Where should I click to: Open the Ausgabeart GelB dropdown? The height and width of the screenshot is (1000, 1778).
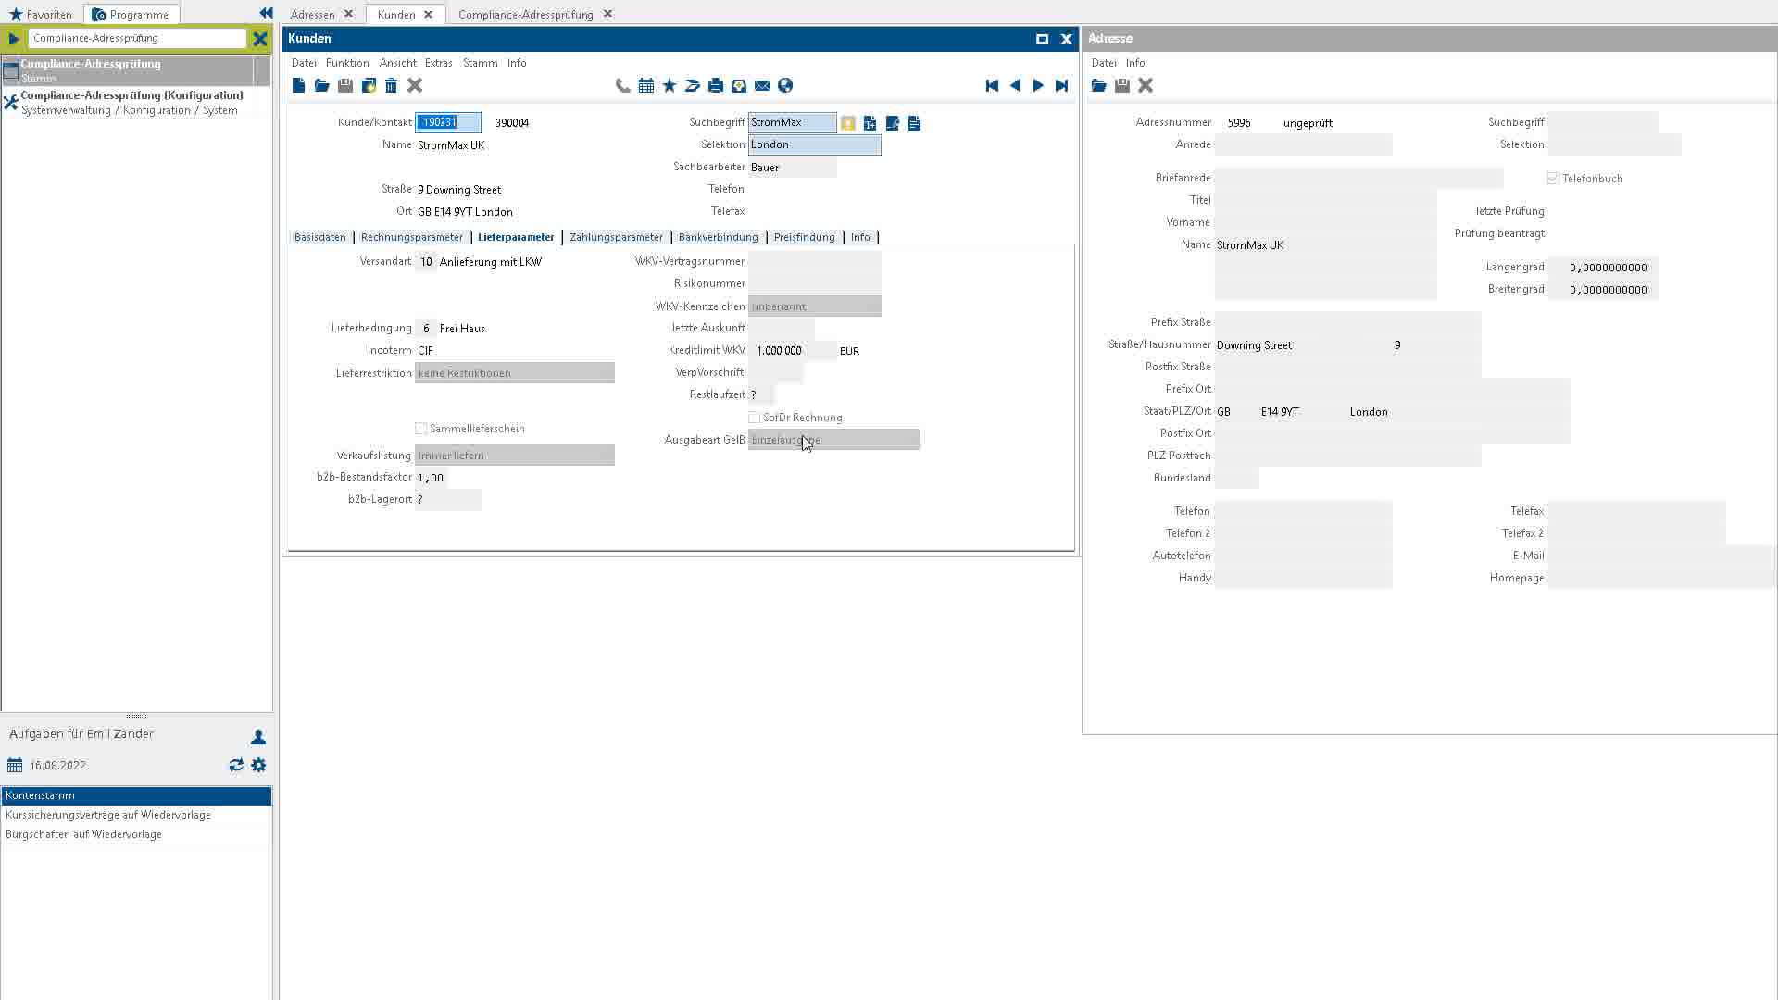pos(834,440)
